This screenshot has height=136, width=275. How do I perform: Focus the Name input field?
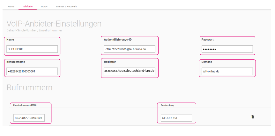pos(32,49)
